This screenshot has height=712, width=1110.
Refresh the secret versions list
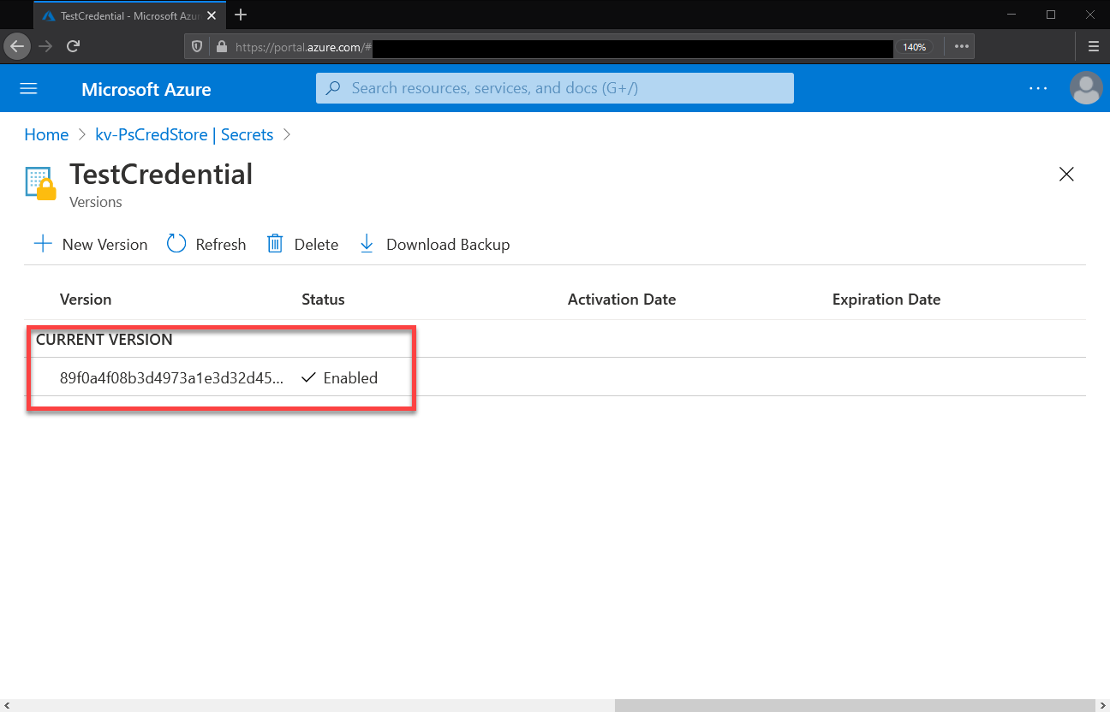206,244
